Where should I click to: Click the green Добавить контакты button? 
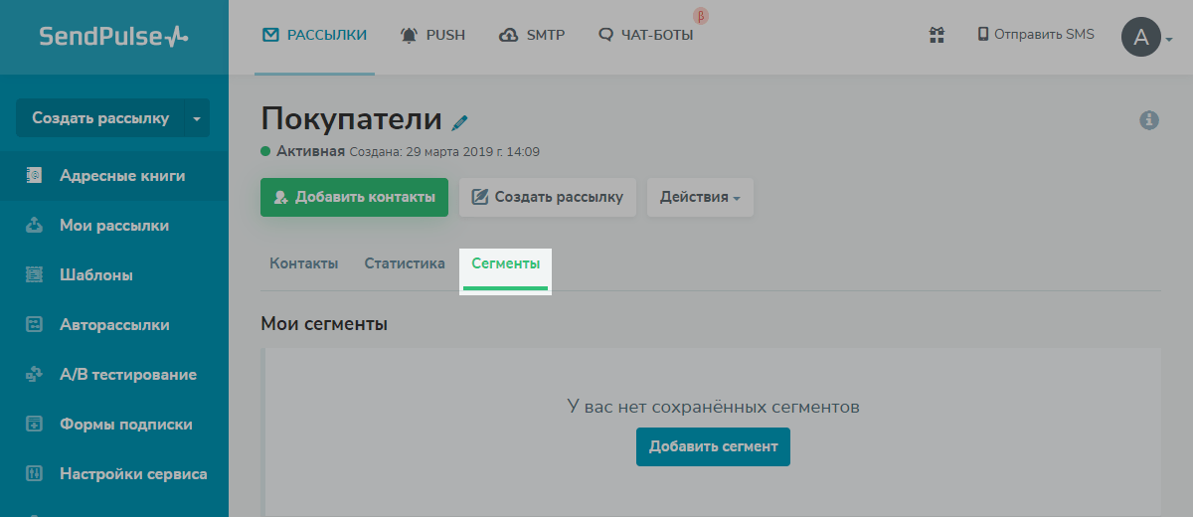coord(354,197)
